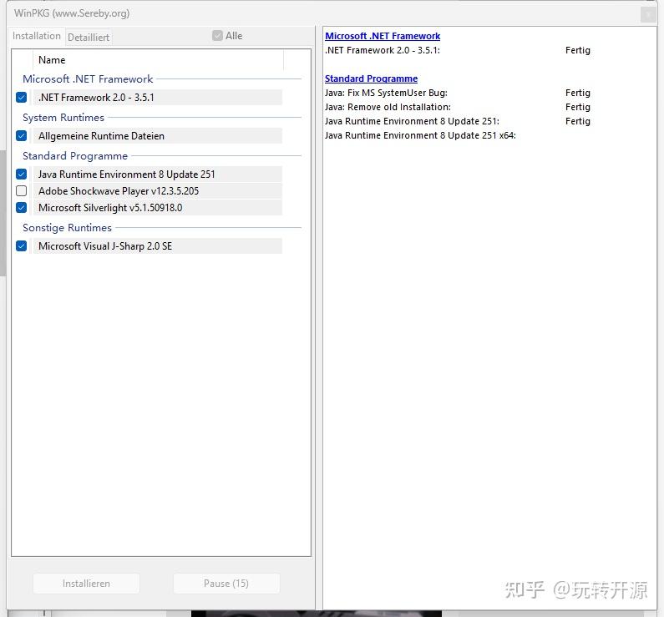Screen dimensions: 664x617
Task: Uncheck Allgemeine Runtime Dateien checkbox
Action: coord(21,136)
